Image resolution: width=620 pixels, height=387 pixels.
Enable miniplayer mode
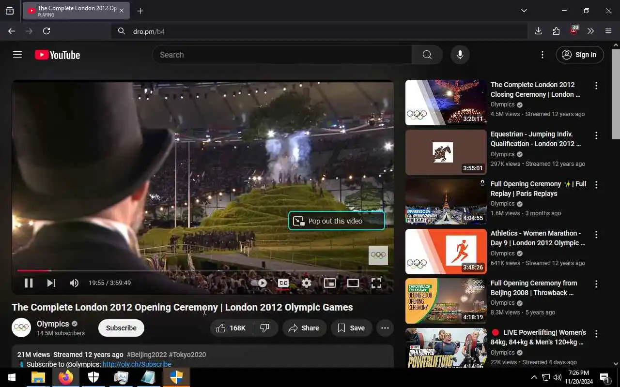(x=330, y=283)
